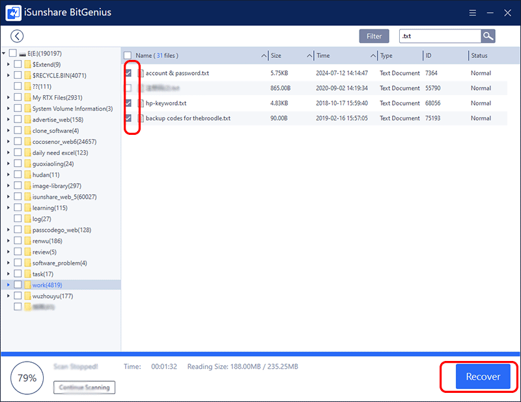This screenshot has height=402, width=521.
Task: Collapse the E(E:) drive tree node
Action: pyautogui.click(x=4, y=53)
